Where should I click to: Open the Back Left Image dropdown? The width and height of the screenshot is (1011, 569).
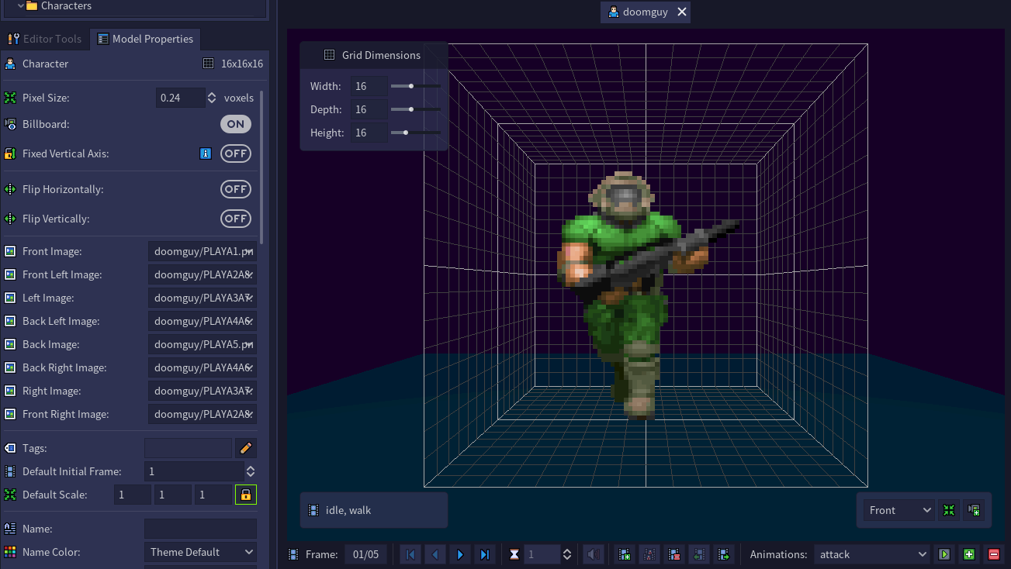(x=203, y=321)
